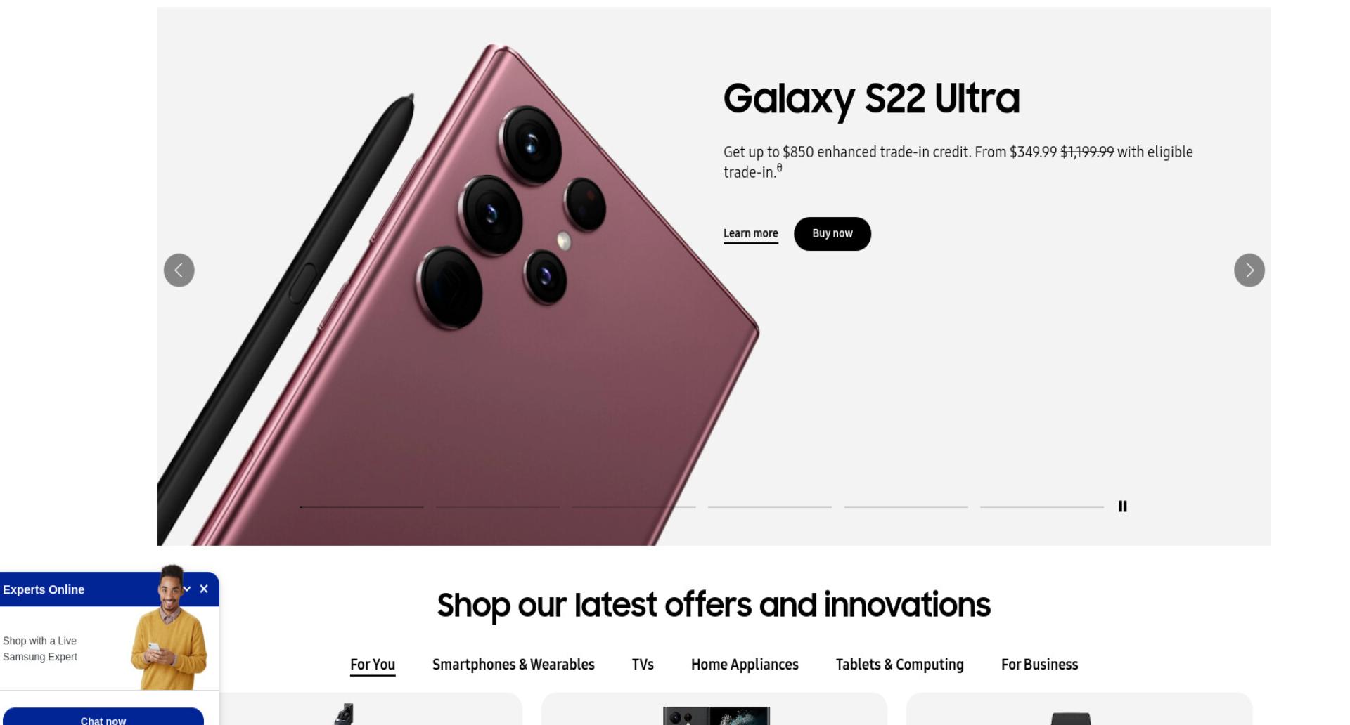Advance to next carousel slide arrow
Screen dimensions: 1350x725
pos(1249,270)
